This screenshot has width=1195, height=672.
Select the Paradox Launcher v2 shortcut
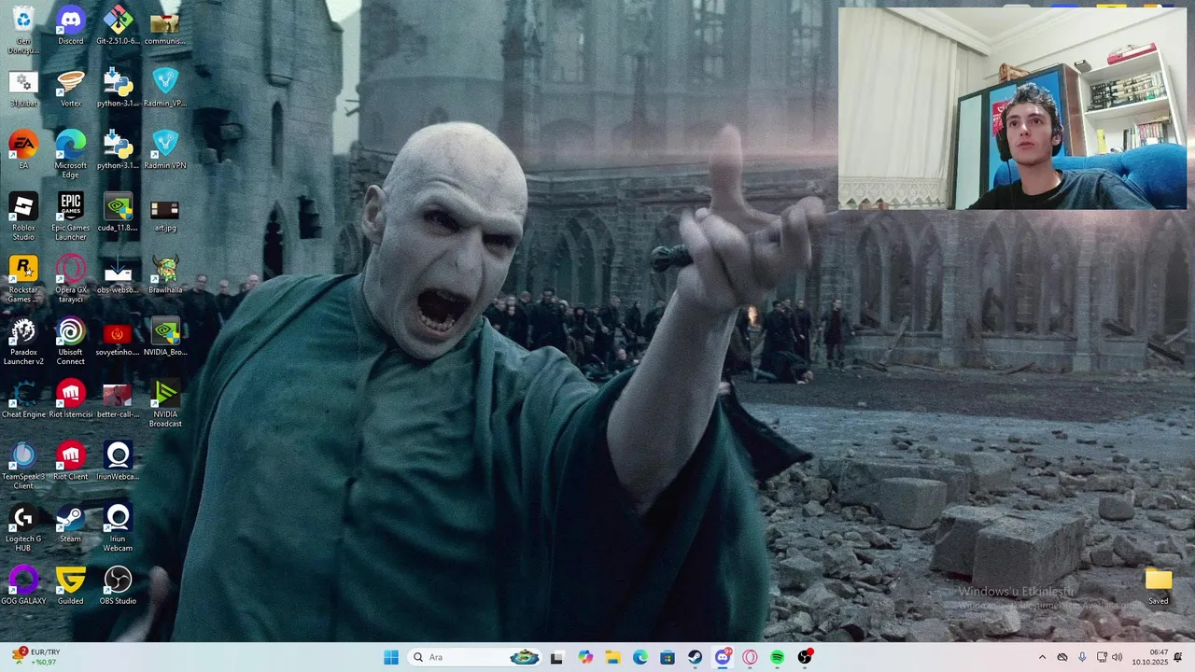click(23, 342)
